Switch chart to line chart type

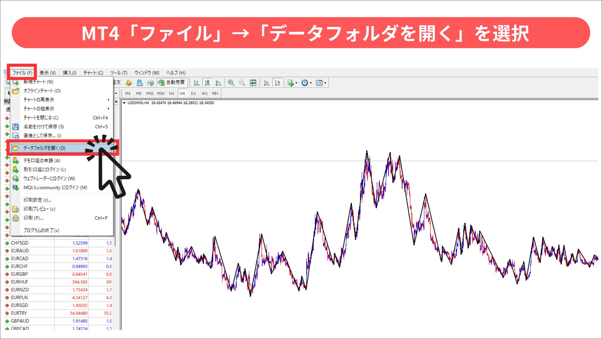click(218, 83)
